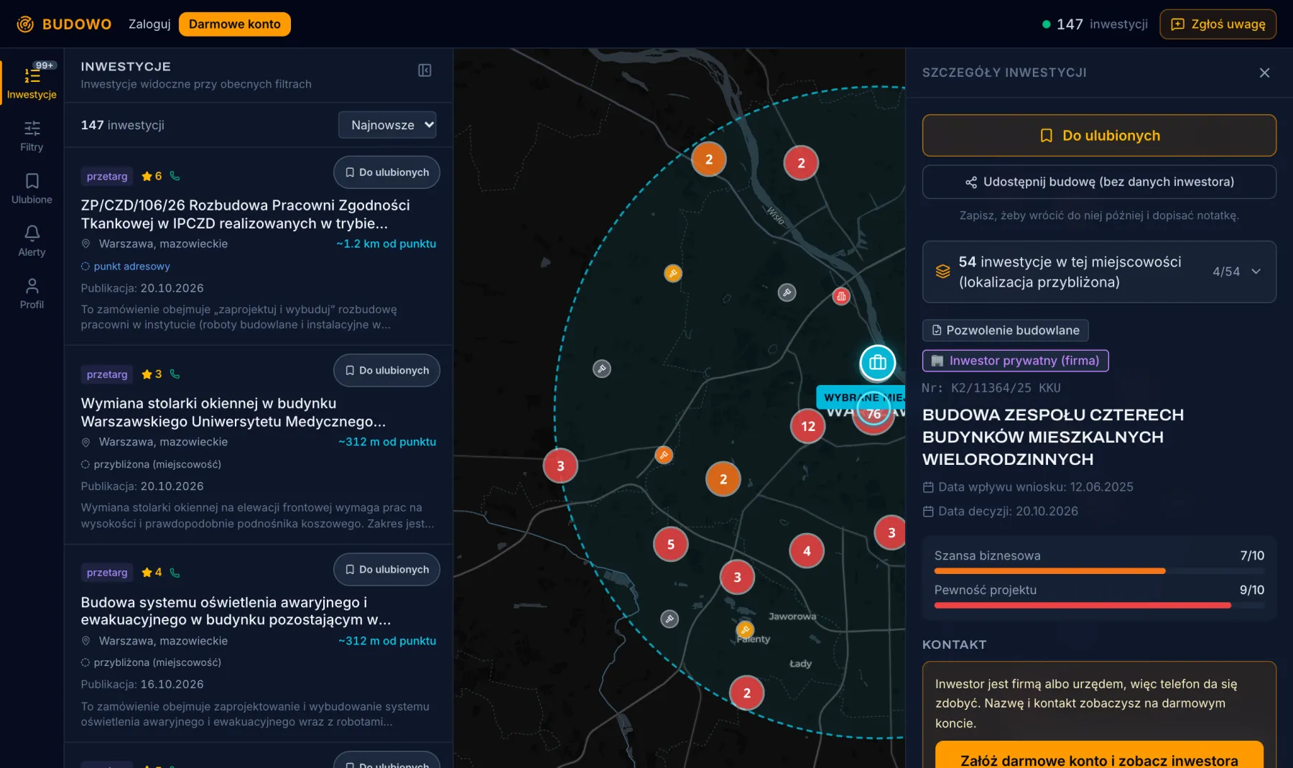Add Budowa systemu oświetlenia tender to ulubione
This screenshot has width=1293, height=768.
pyautogui.click(x=386, y=570)
